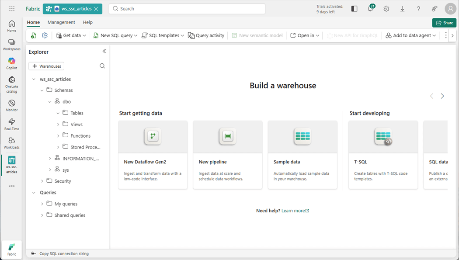Open Workloads in left sidebar
Viewport: 459px width, 260px height.
(x=12, y=143)
